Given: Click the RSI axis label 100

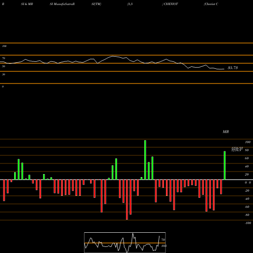Looking at the screenshot, I should (x=4, y=46).
